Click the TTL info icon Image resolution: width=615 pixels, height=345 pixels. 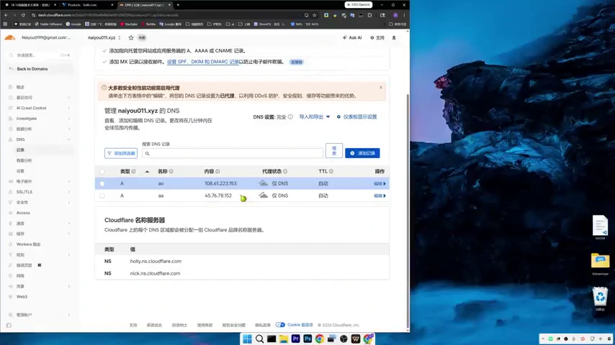pos(331,172)
